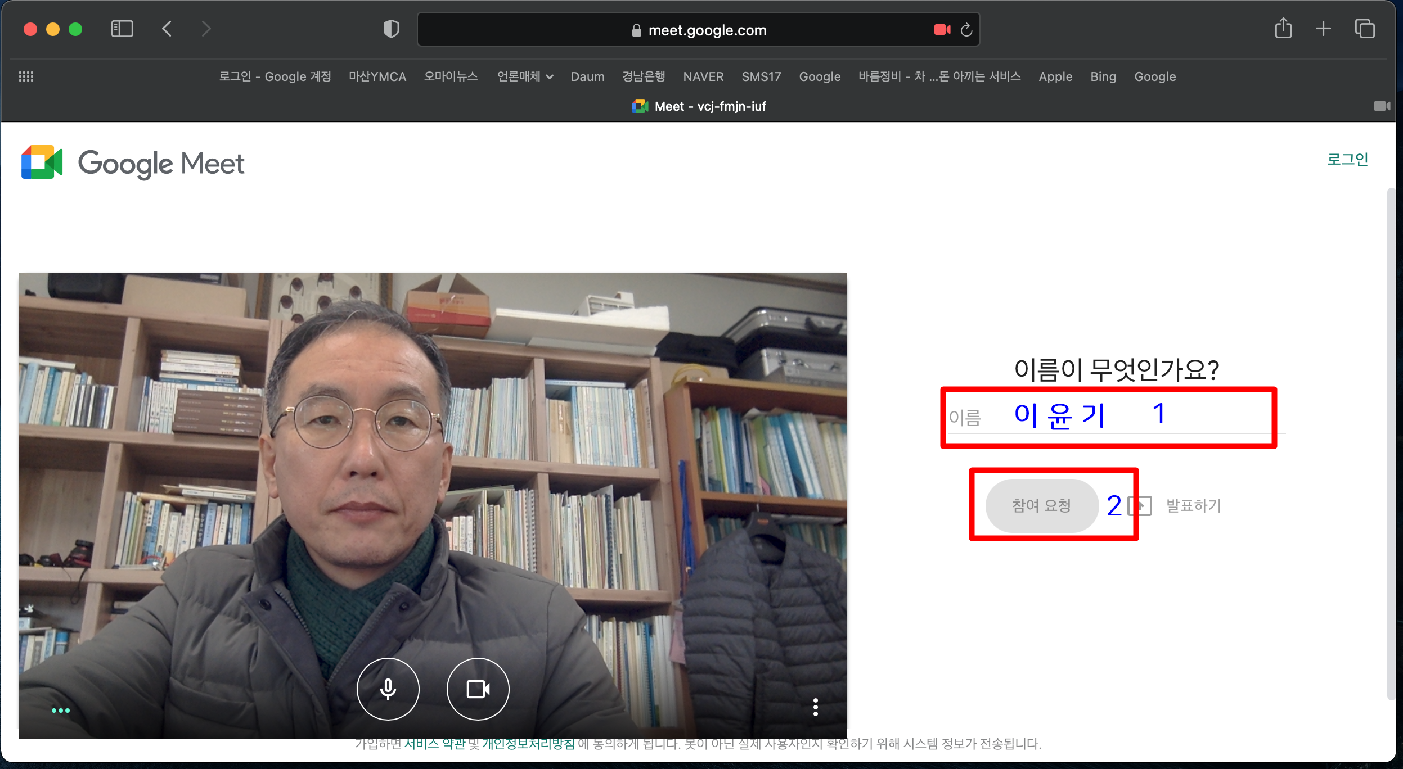Click camera-in-use indicator in address bar
The height and width of the screenshot is (769, 1403).
coord(942,30)
